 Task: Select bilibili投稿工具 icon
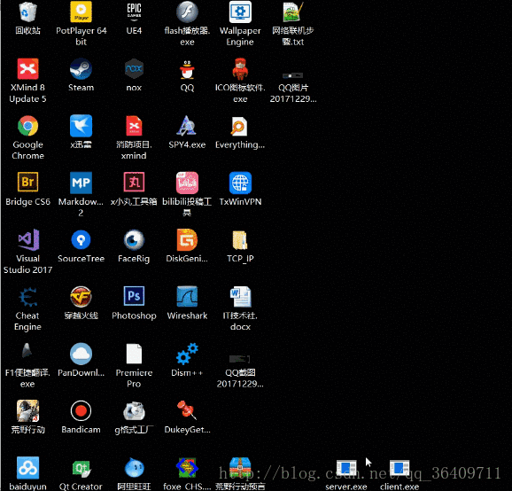187,183
